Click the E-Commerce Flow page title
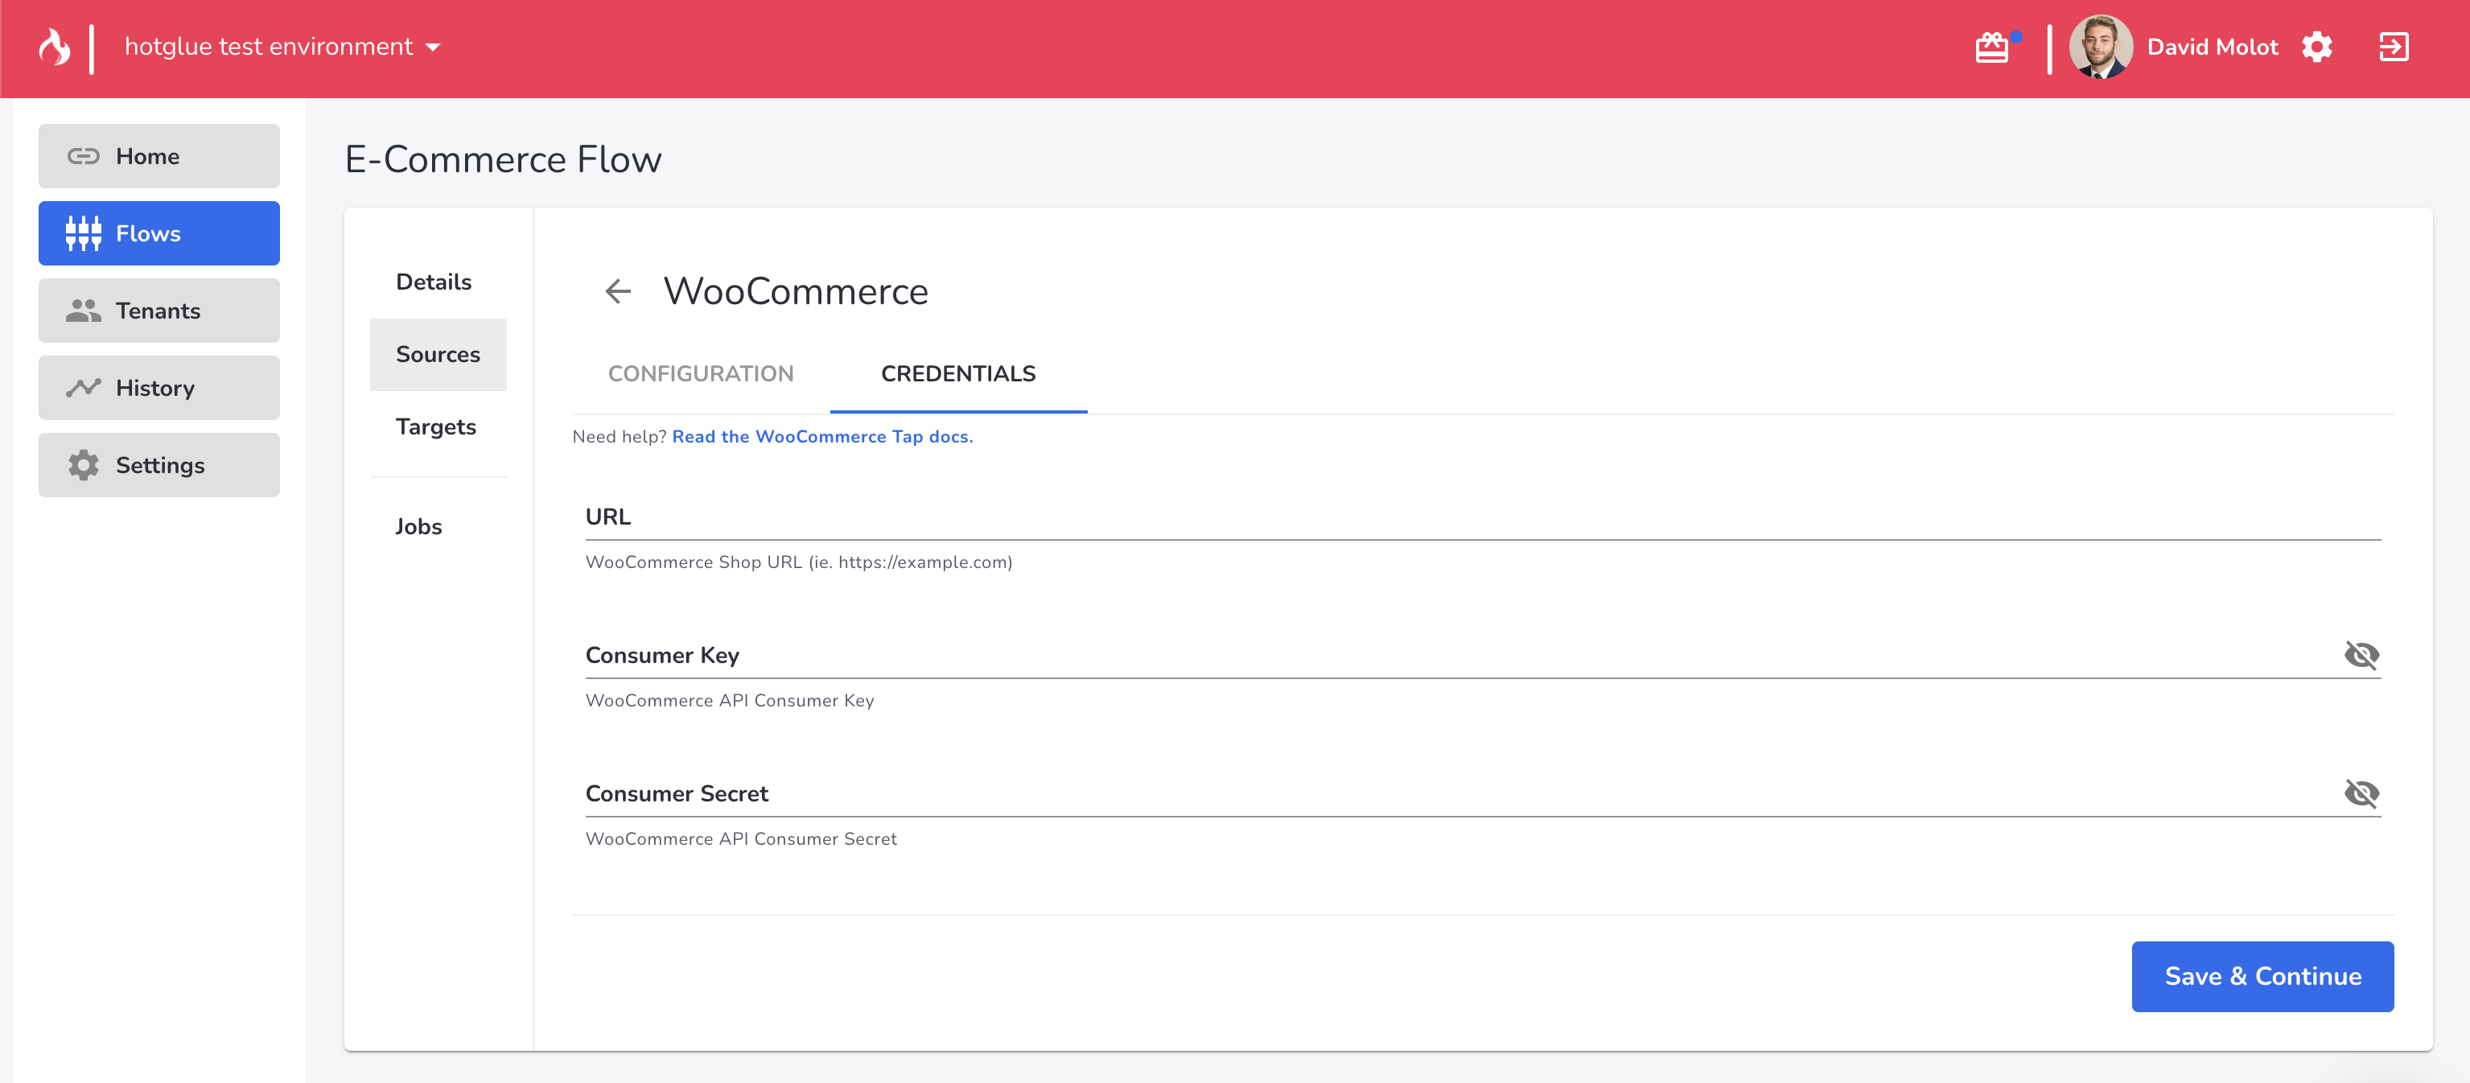Screen dimensions: 2470x1083 504,159
